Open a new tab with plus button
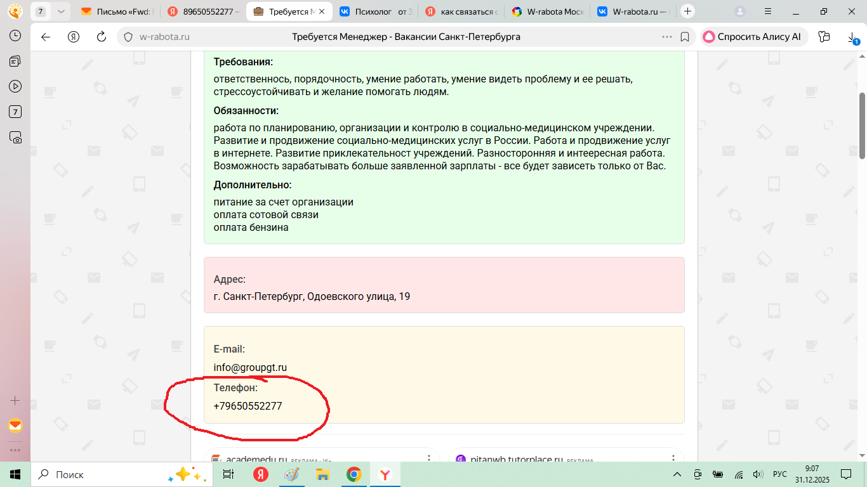 click(x=687, y=11)
